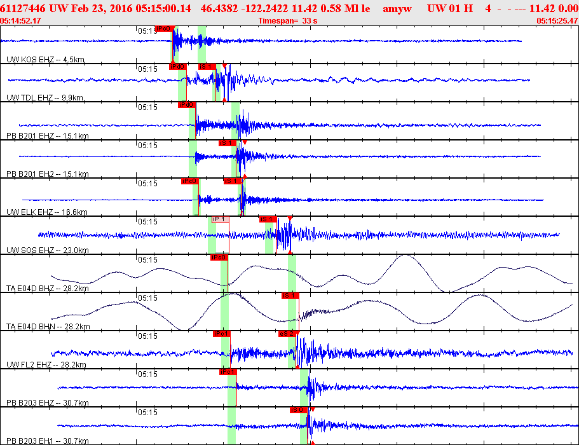Image resolution: width=579 pixels, height=445 pixels.
Task: Select the iPd0 pick flag on UW TDL EHZ
Action: pos(177,67)
